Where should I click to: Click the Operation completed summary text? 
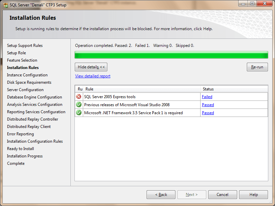[134, 46]
